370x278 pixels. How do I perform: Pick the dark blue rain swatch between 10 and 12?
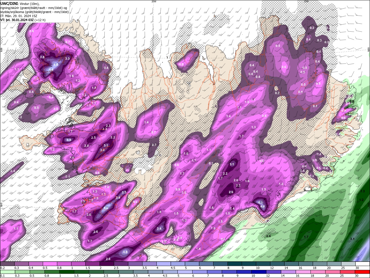259,272
